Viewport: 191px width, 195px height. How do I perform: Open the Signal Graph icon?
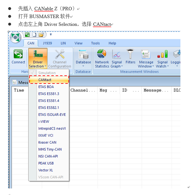(116, 54)
